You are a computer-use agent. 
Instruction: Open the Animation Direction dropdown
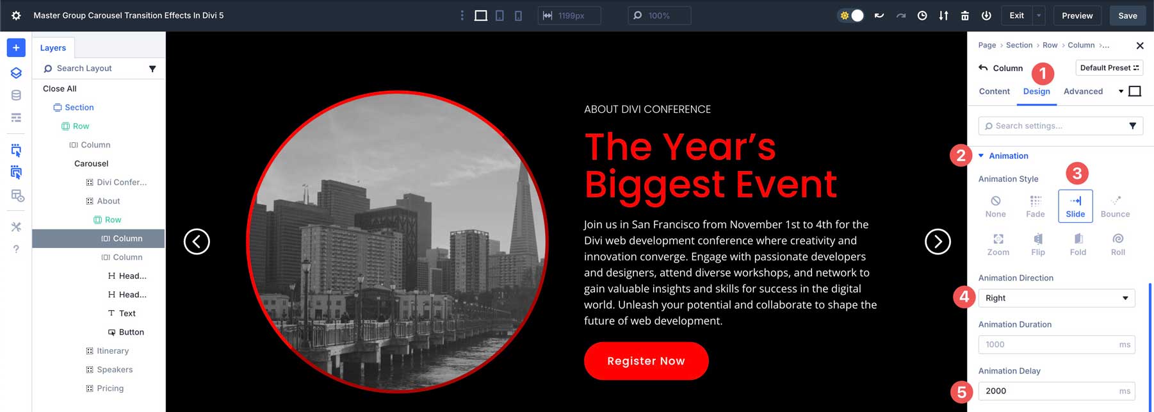[x=1057, y=298]
